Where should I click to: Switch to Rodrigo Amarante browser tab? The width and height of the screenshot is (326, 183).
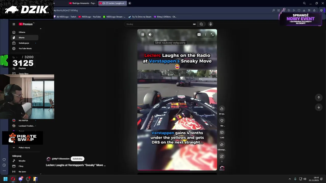[82, 3]
